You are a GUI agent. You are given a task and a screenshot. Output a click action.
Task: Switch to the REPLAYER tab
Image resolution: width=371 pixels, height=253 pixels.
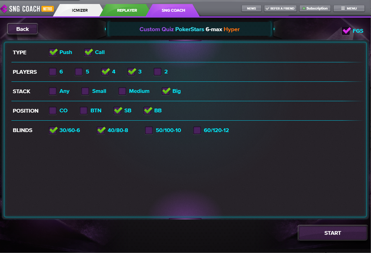click(127, 10)
